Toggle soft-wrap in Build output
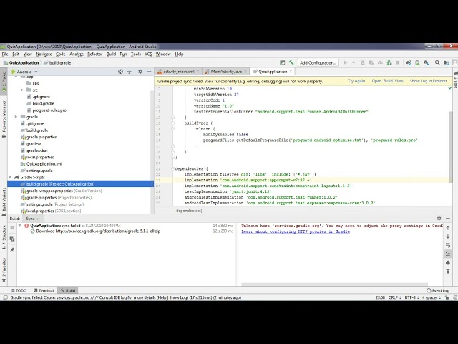Image resolution: width=458 pixels, height=344 pixels. pos(448,245)
